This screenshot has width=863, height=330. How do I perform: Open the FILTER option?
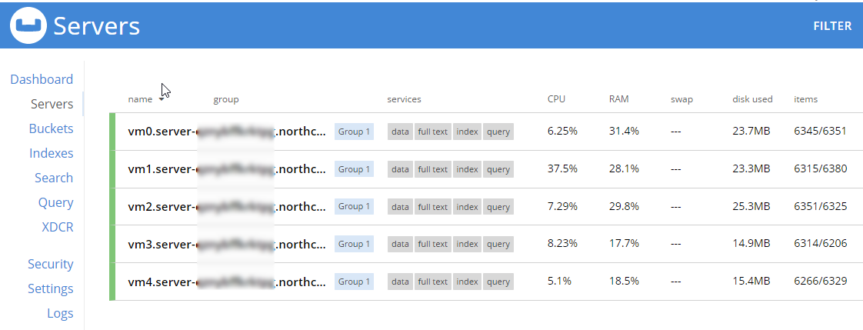coord(832,26)
